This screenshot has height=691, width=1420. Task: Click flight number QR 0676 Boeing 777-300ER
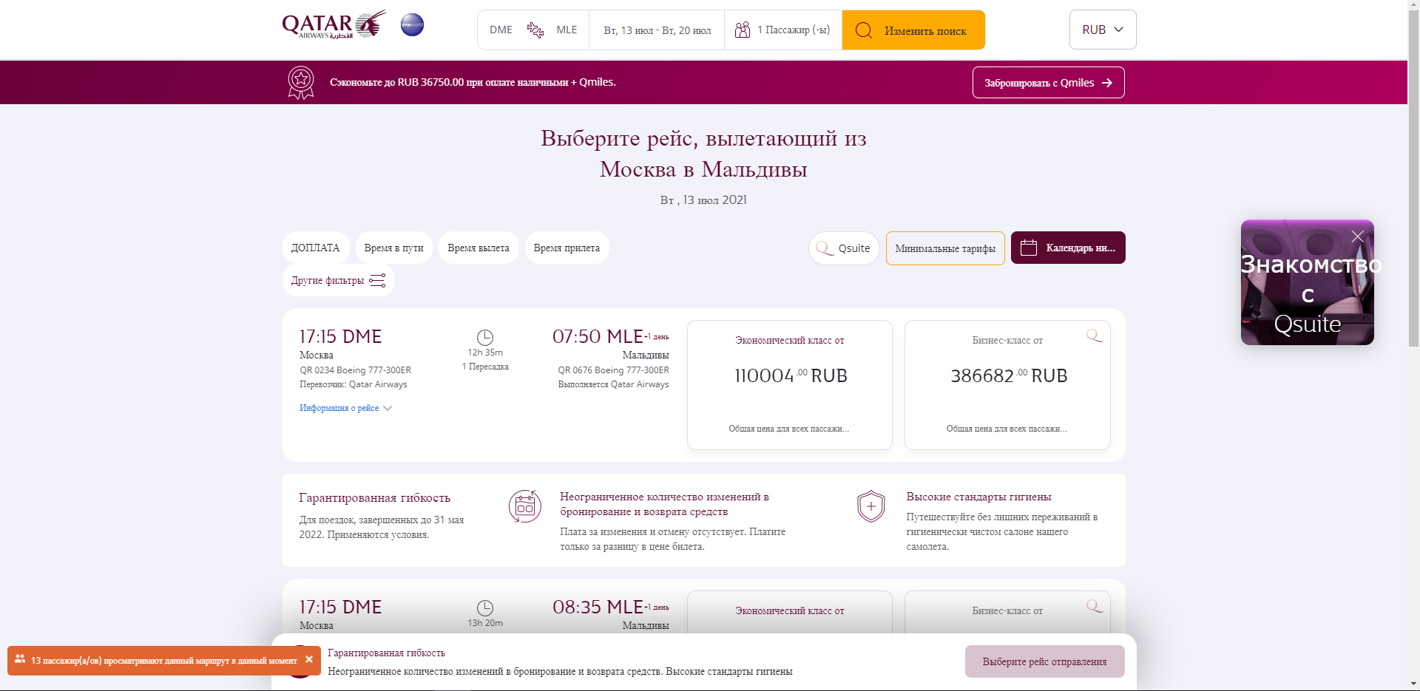(613, 370)
